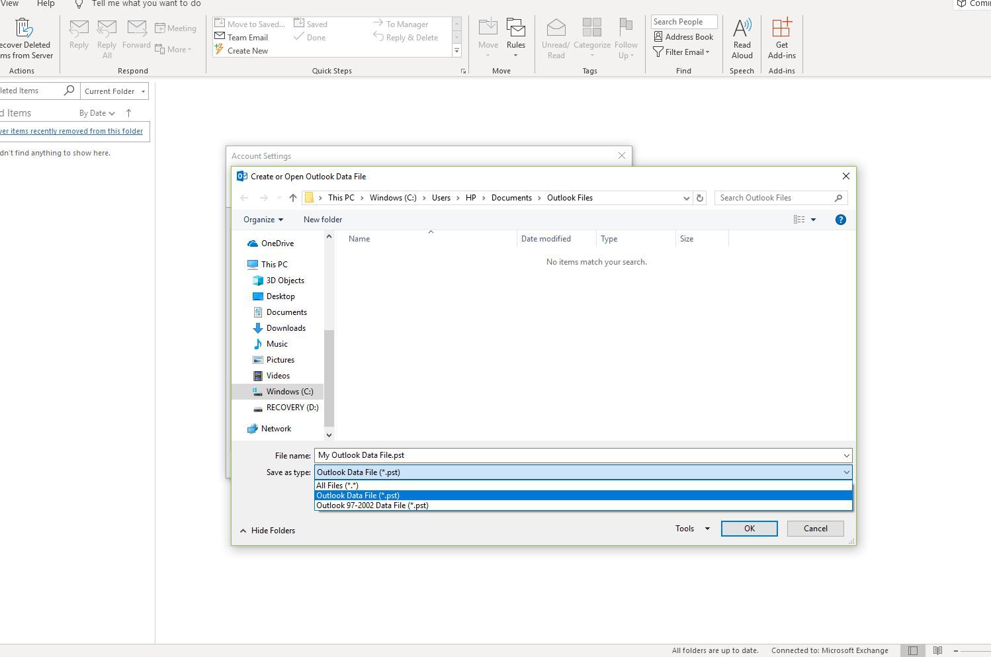Select Network in navigation pane

pyautogui.click(x=276, y=429)
